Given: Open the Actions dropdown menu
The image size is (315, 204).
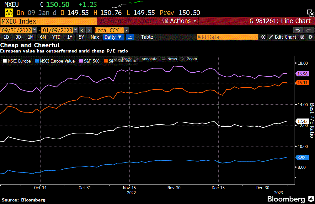Looking at the screenshot, I should tap(179, 21).
